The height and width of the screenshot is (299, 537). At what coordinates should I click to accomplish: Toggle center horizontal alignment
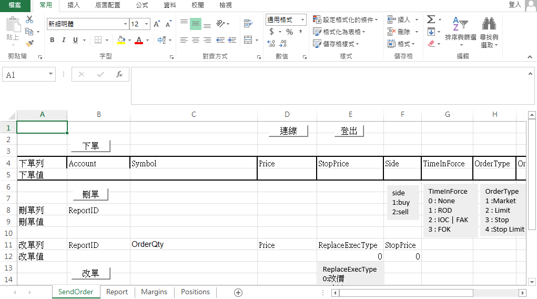(195, 40)
